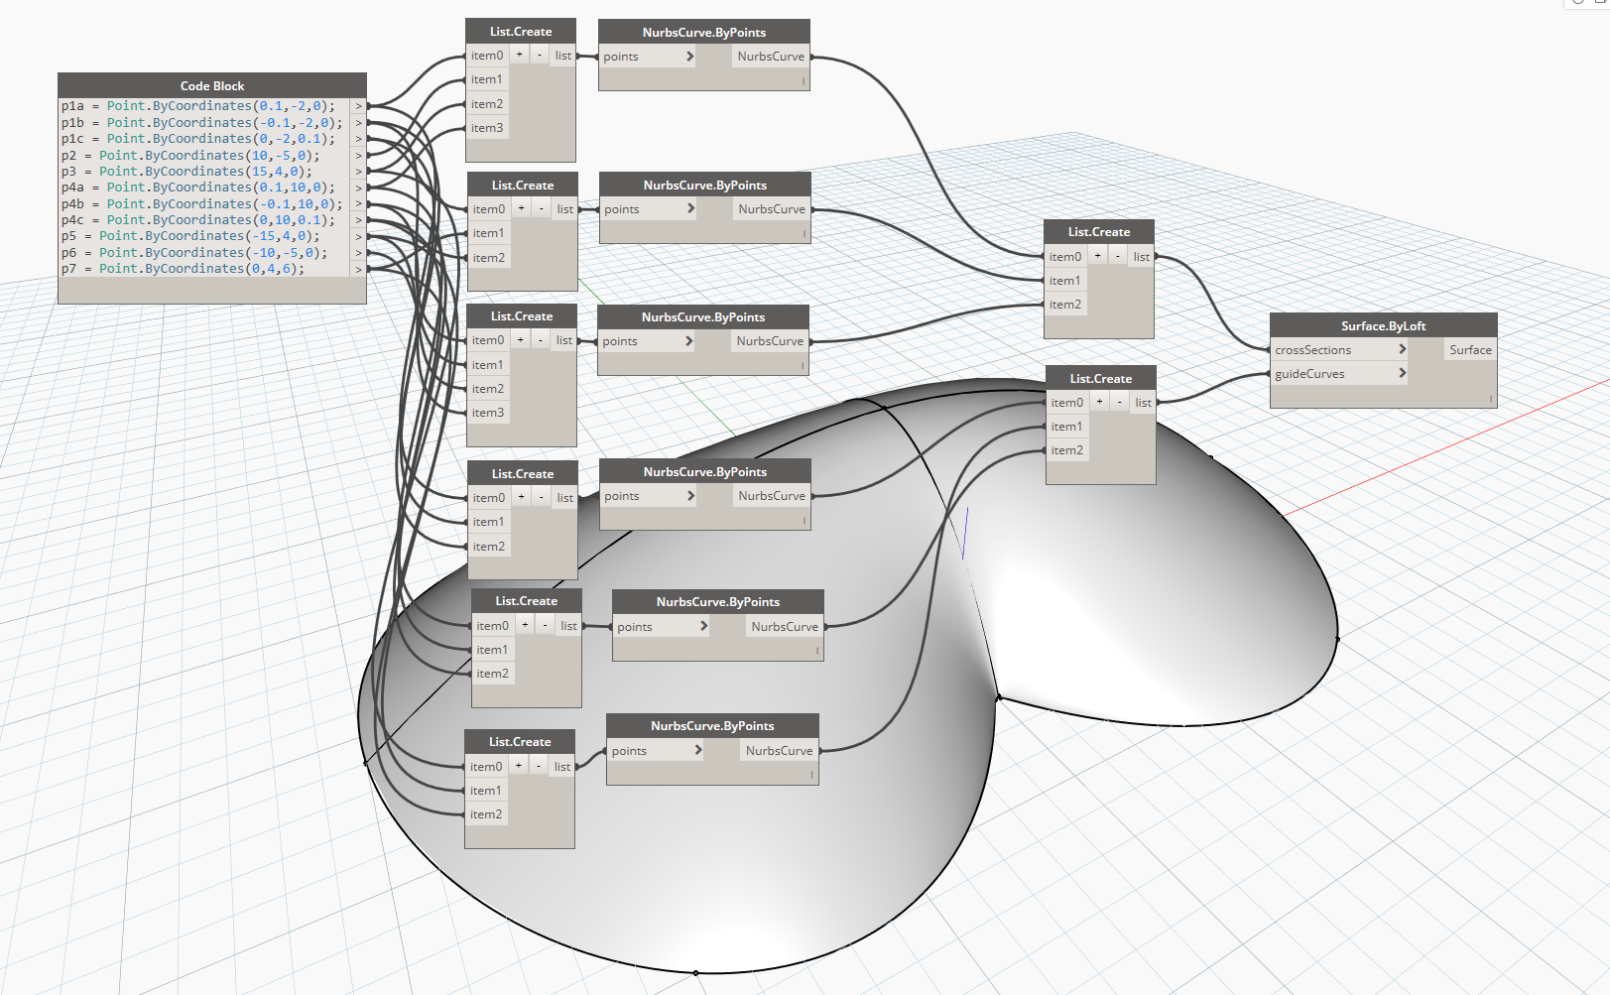Click item2 port on List.Create wired to crossSections
The width and height of the screenshot is (1610, 995).
click(x=1065, y=305)
